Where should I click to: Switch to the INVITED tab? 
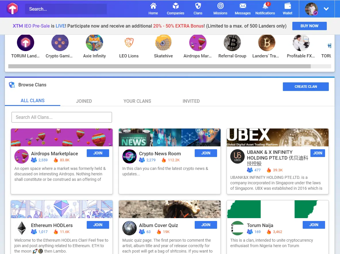[x=191, y=101]
